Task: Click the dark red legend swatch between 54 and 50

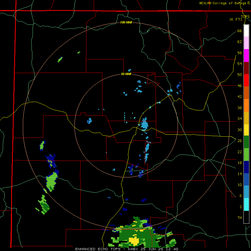Action: click(x=246, y=68)
